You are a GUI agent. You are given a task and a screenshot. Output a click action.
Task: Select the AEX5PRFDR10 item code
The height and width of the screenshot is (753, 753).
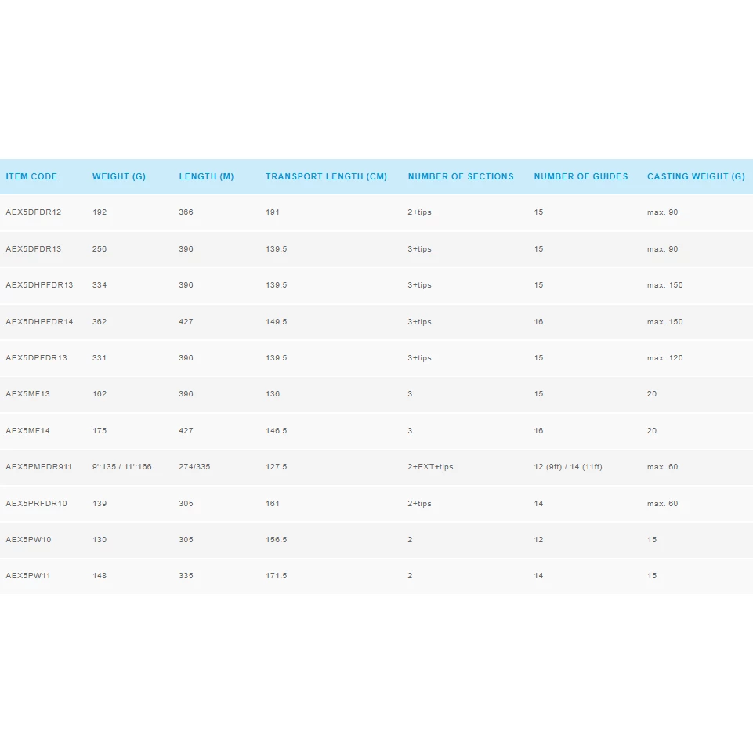click(36, 504)
